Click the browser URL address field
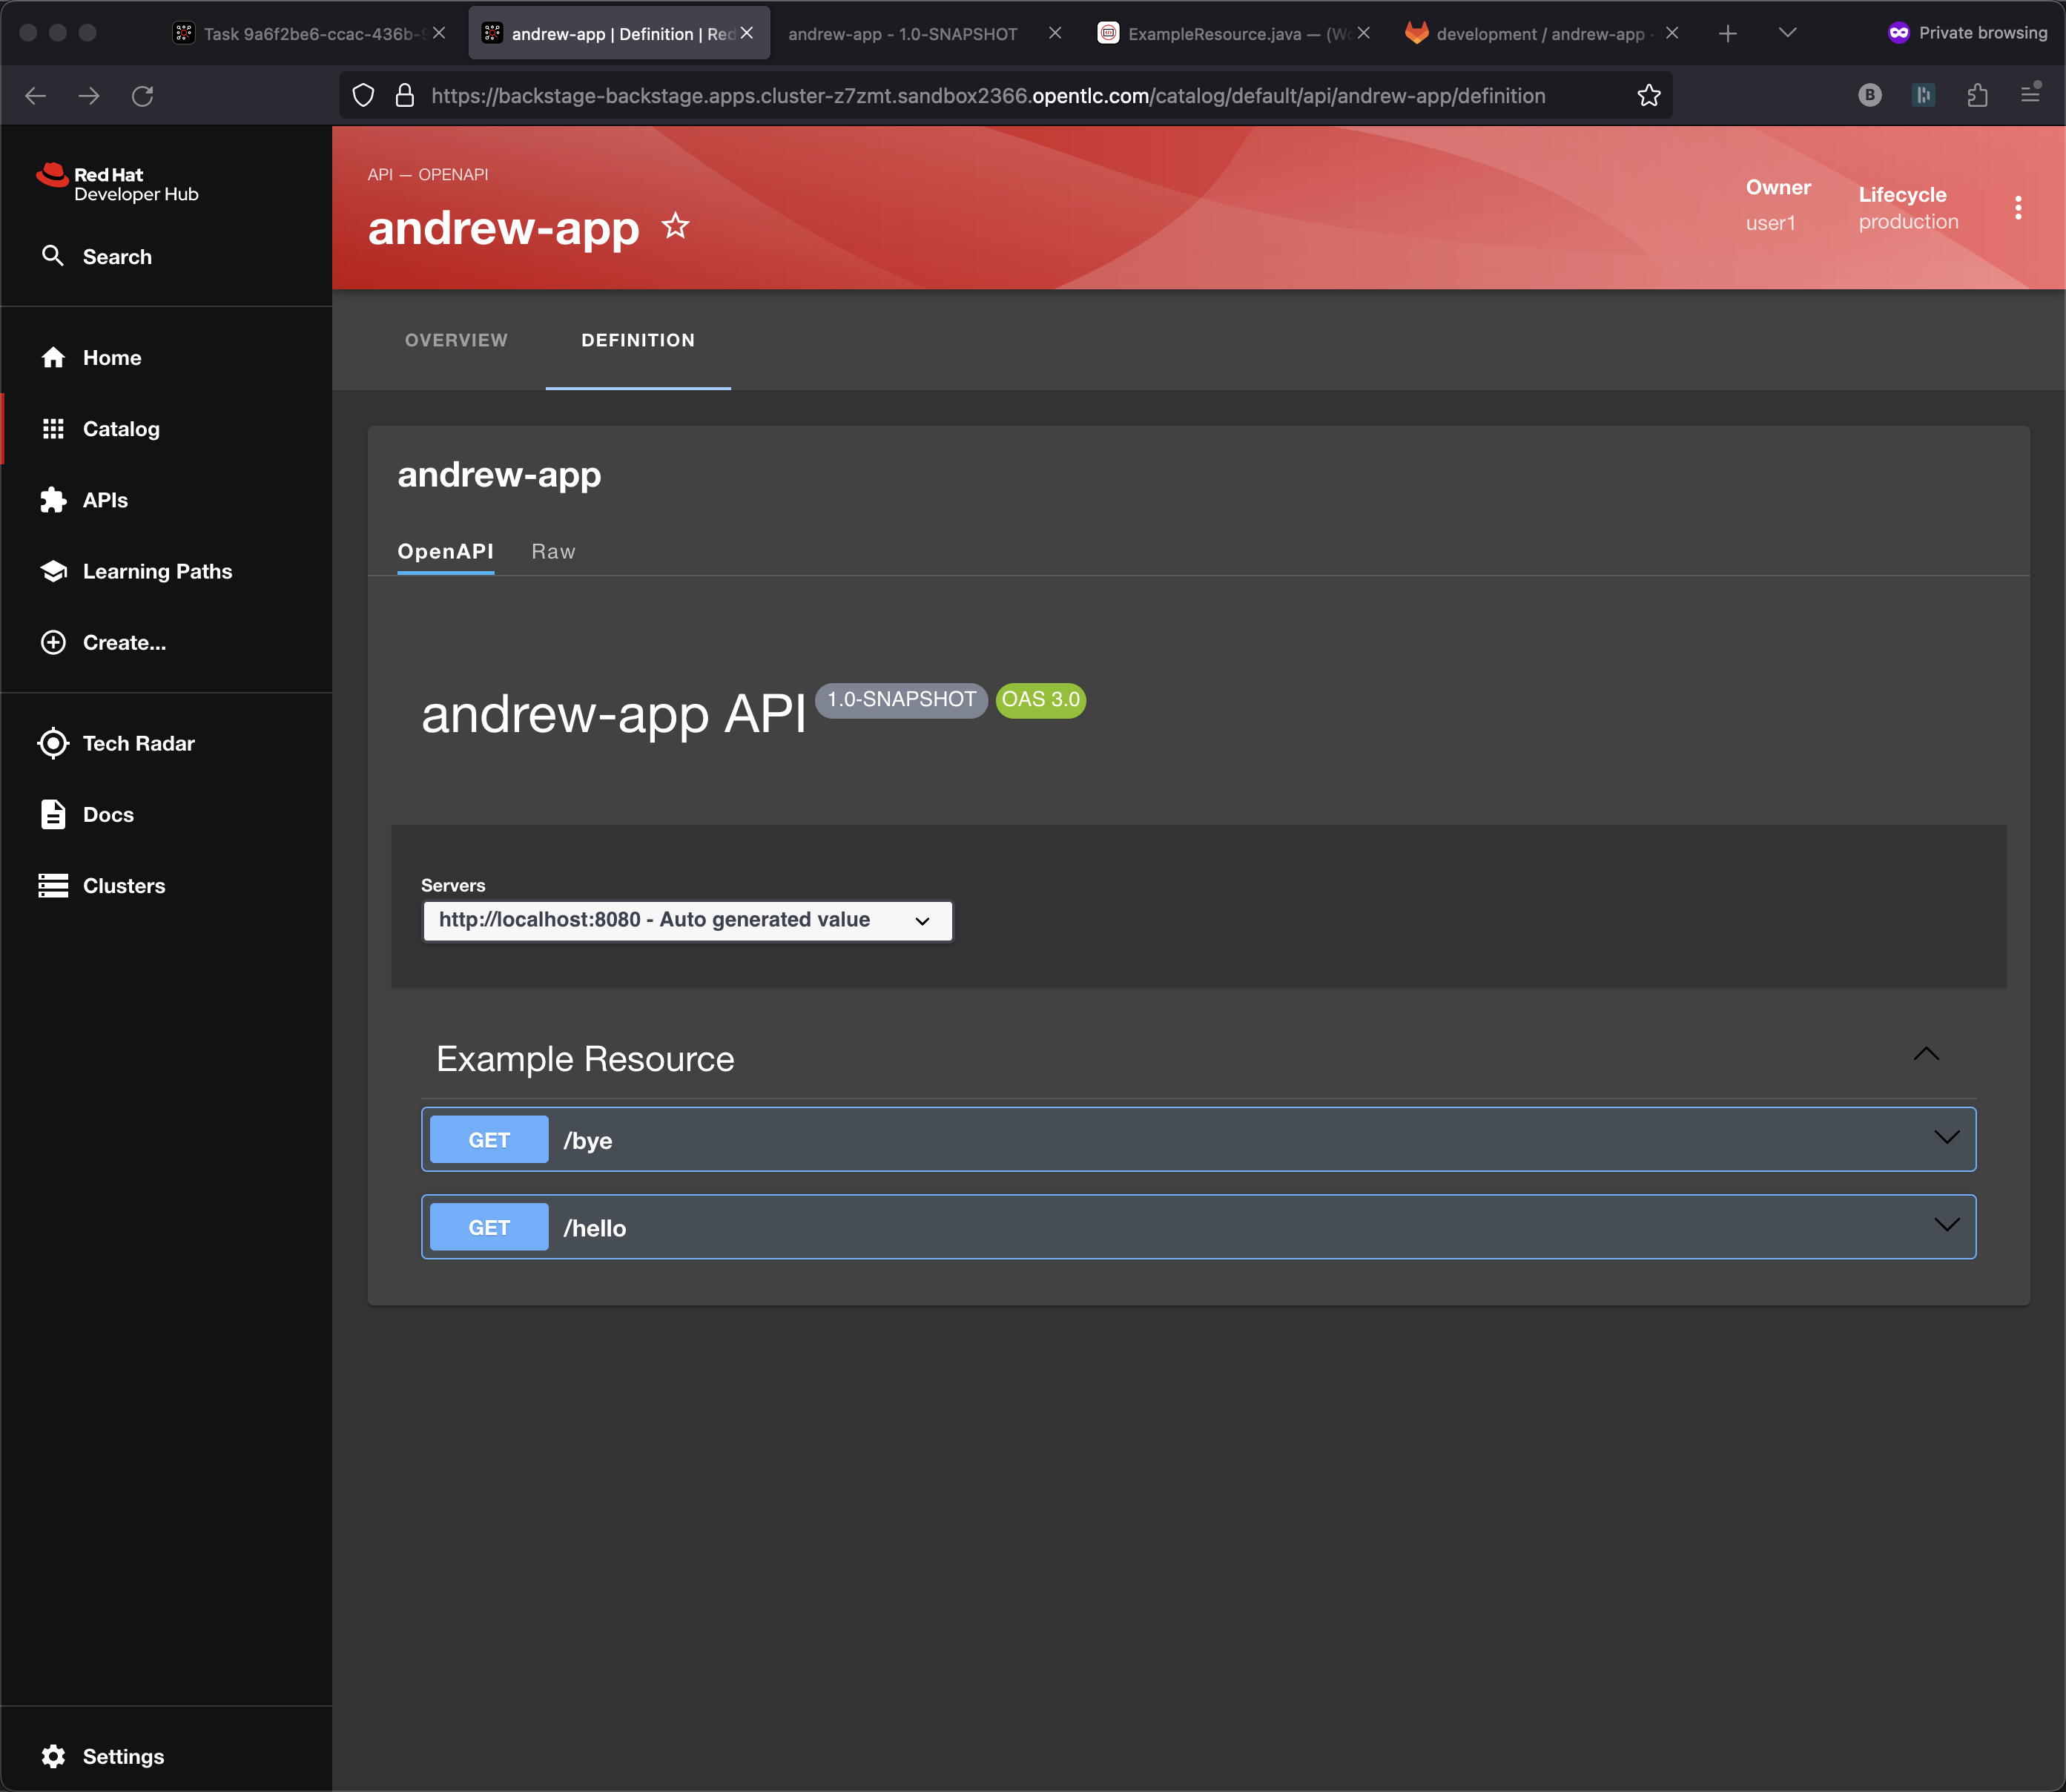2066x1792 pixels. point(988,96)
